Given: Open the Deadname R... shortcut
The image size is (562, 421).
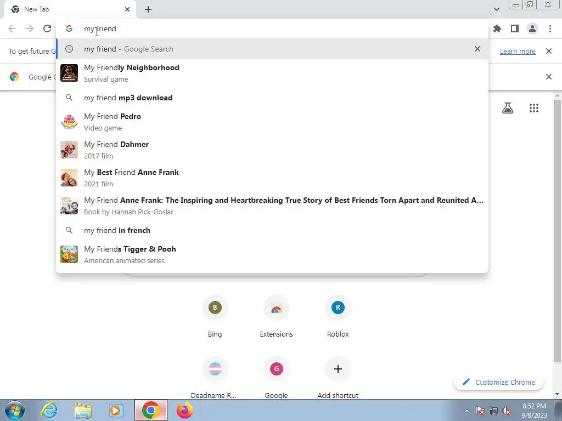Looking at the screenshot, I should click(215, 378).
